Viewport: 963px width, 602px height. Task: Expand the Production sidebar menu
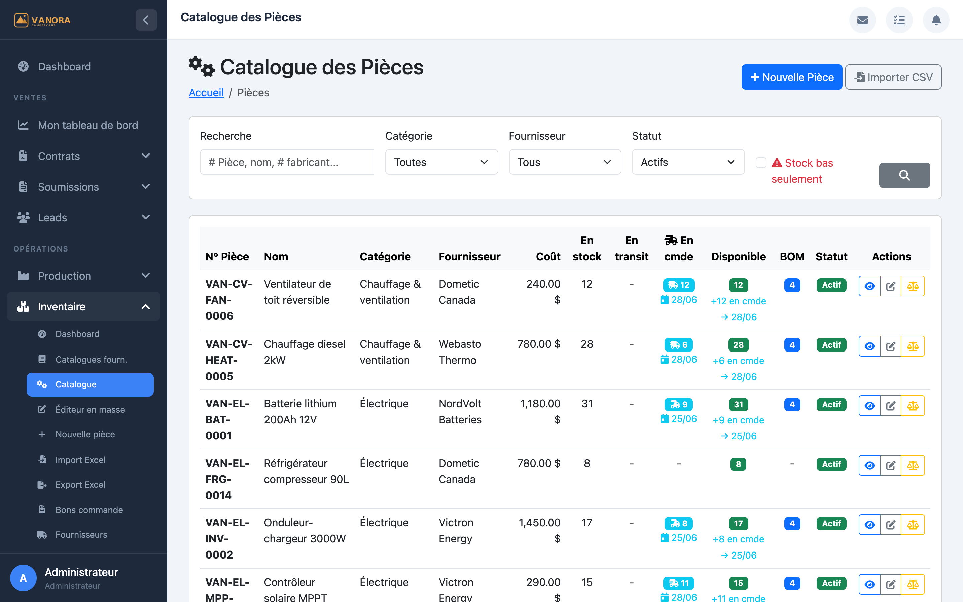tap(84, 276)
